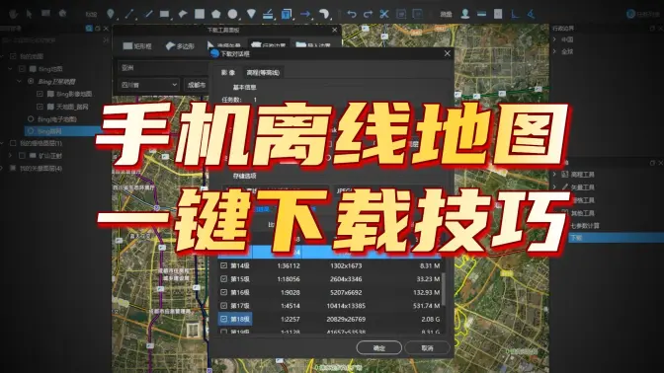Toggle the 第17级 level checkbox
The image size is (664, 373).
[223, 305]
